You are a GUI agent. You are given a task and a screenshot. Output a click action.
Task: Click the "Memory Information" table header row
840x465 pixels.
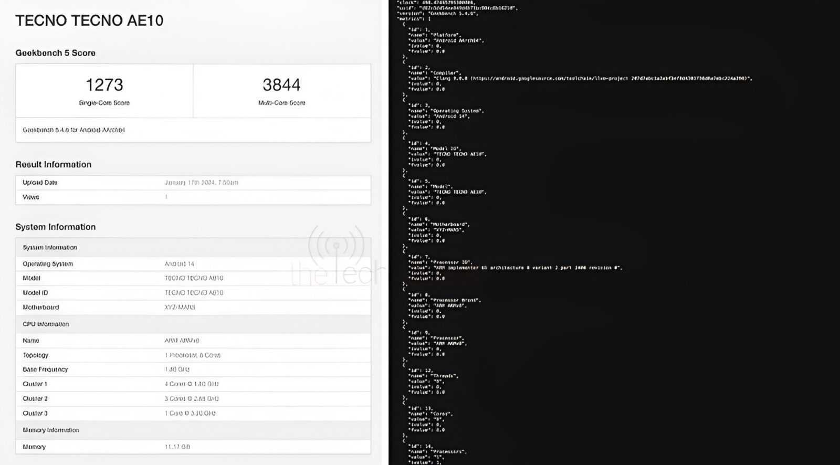click(x=193, y=430)
